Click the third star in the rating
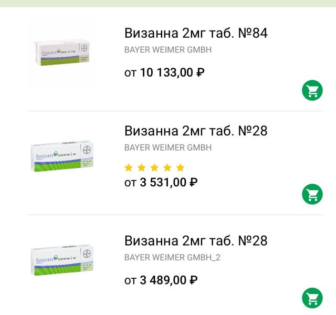336x315 pixels. 154,167
